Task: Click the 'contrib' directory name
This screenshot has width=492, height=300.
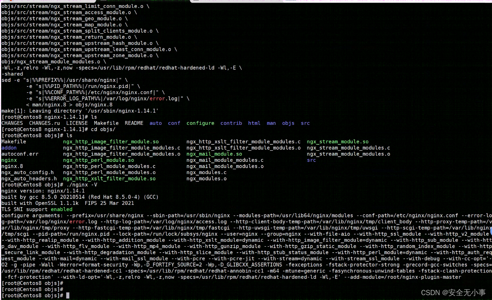Action: pyautogui.click(x=231, y=123)
